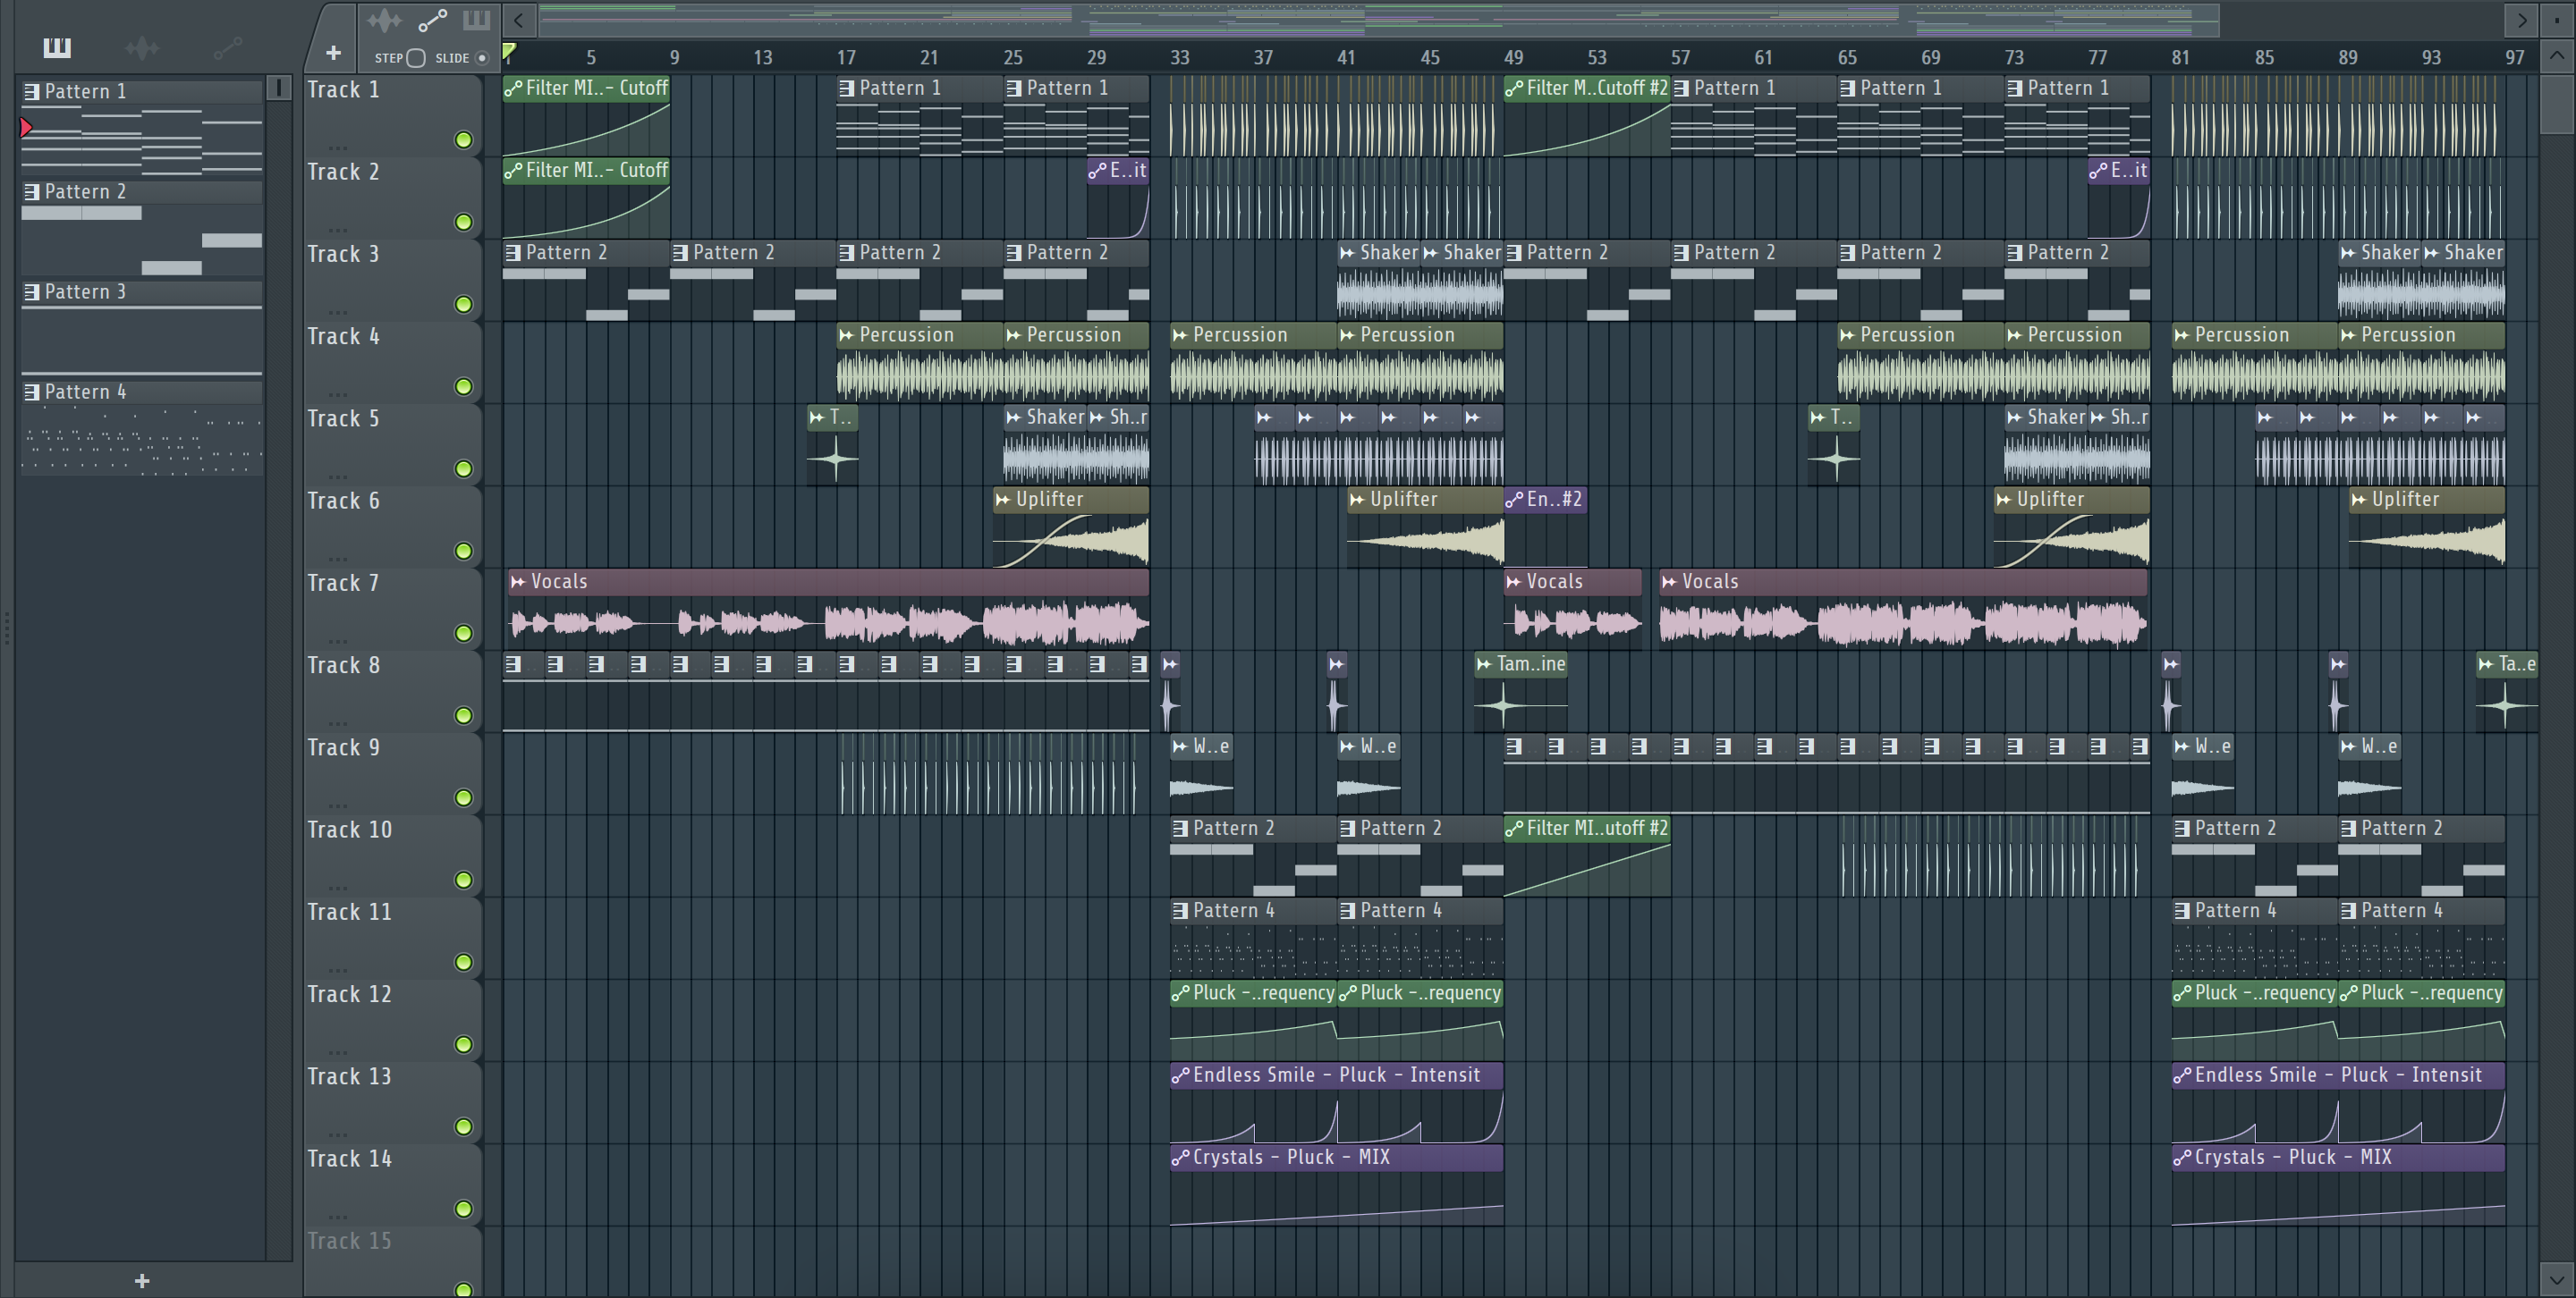Viewport: 2576px width, 1298px height.
Task: Click the picker panel scrollbar handle
Action: tap(279, 88)
